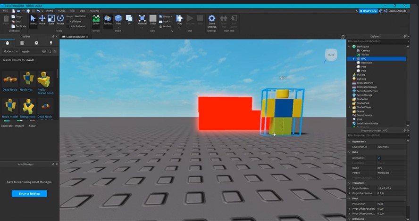Open the Terrain Editor
Screen dimensions: 419x221
pyautogui.click(x=96, y=19)
